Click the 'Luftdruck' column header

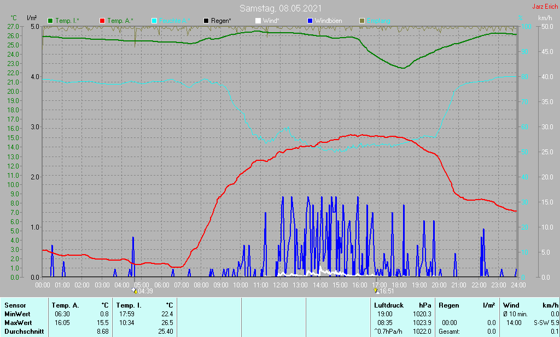point(389,305)
